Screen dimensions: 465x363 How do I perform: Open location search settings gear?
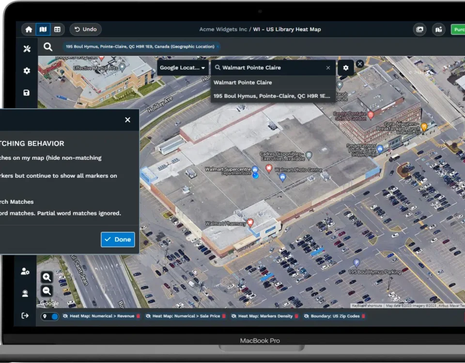345,68
